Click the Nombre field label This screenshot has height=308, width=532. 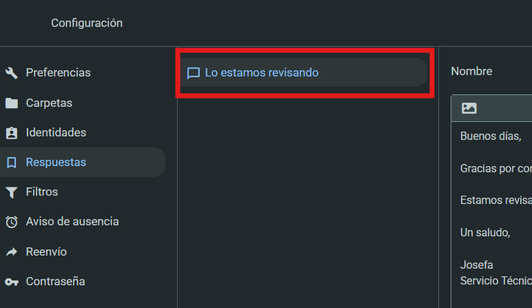pyautogui.click(x=472, y=71)
